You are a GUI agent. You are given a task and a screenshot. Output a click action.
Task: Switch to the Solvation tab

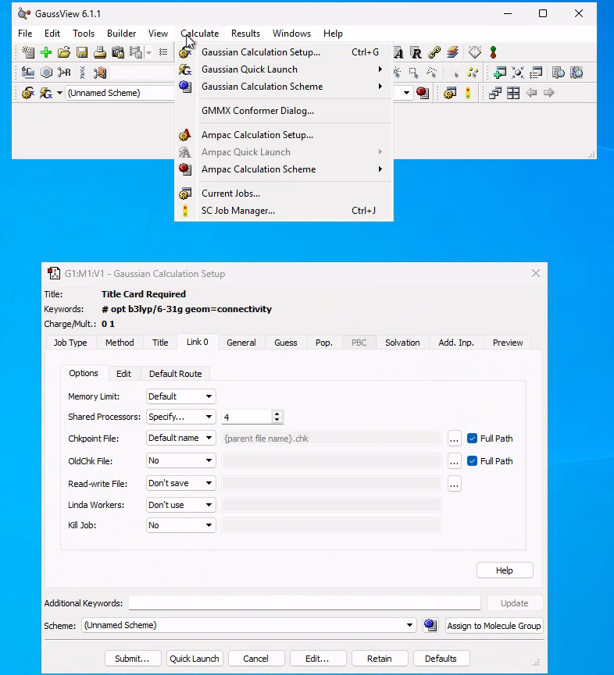point(402,343)
